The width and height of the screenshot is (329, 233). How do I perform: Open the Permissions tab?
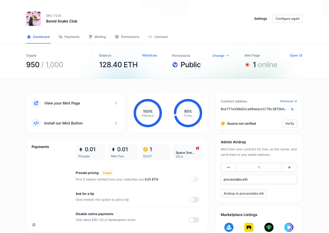point(127,37)
